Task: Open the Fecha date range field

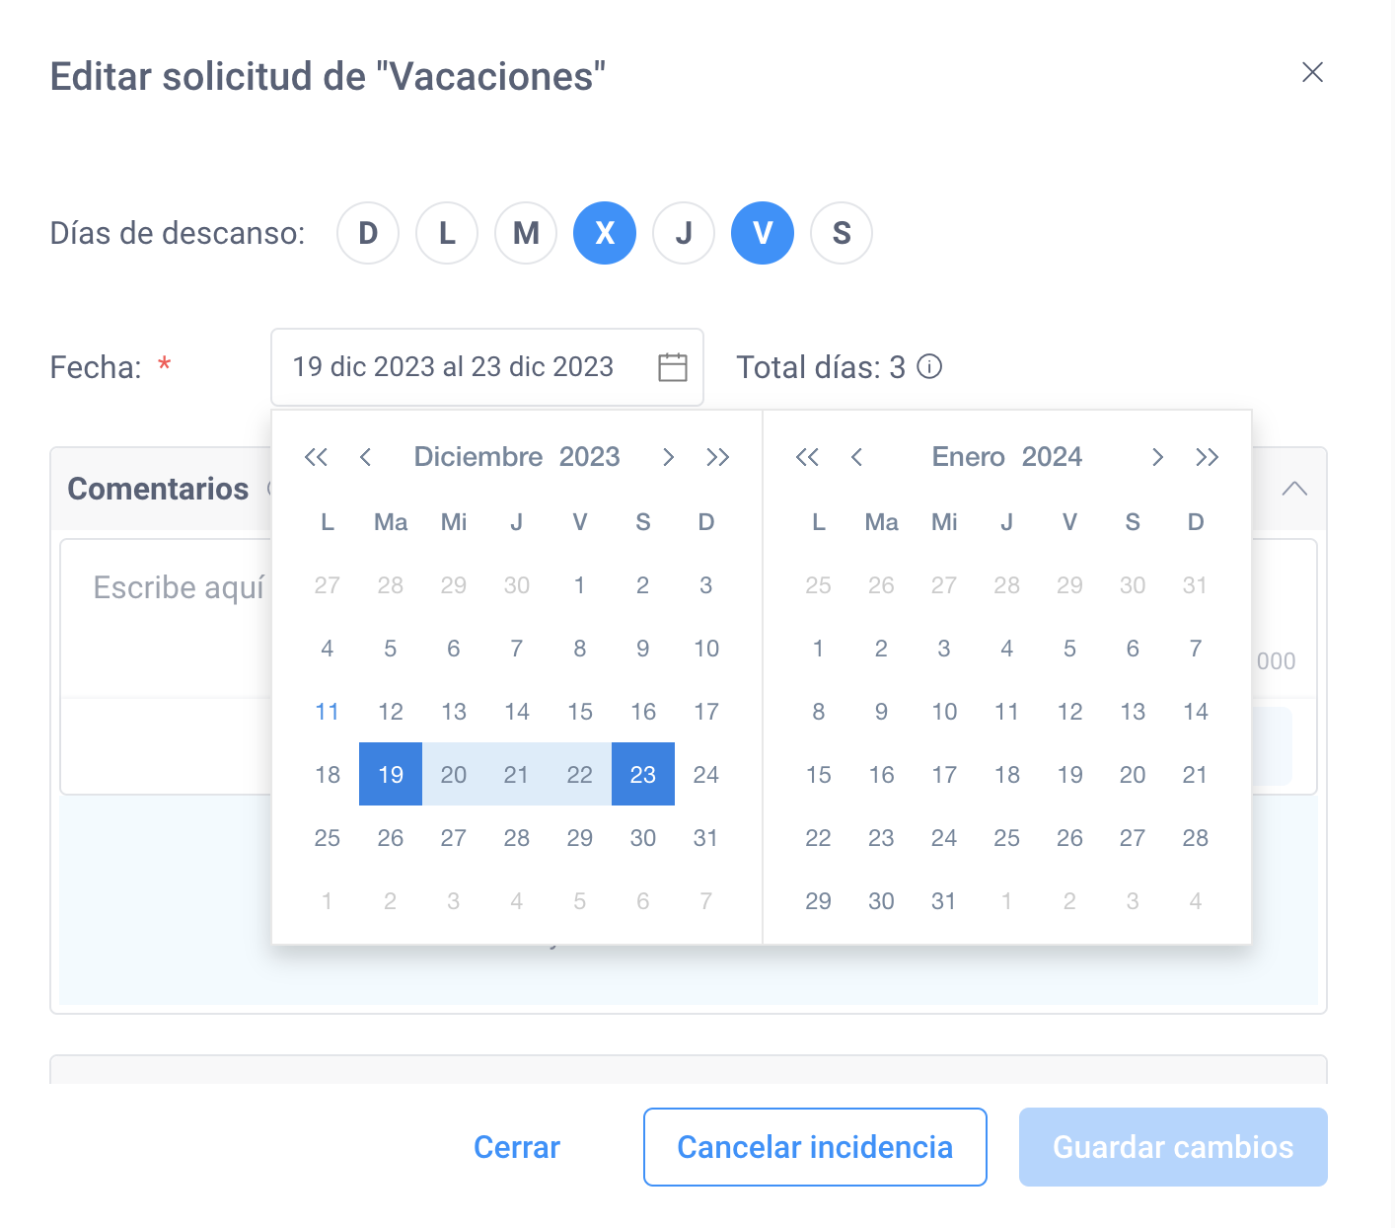Action: tap(487, 367)
